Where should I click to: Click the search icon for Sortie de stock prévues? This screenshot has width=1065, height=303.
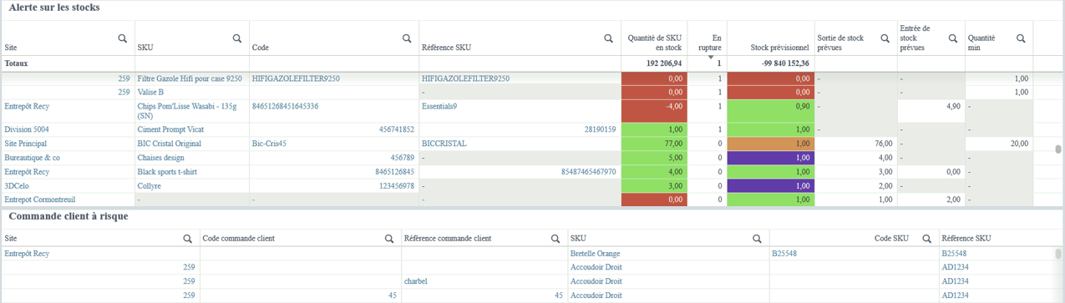pyautogui.click(x=885, y=38)
